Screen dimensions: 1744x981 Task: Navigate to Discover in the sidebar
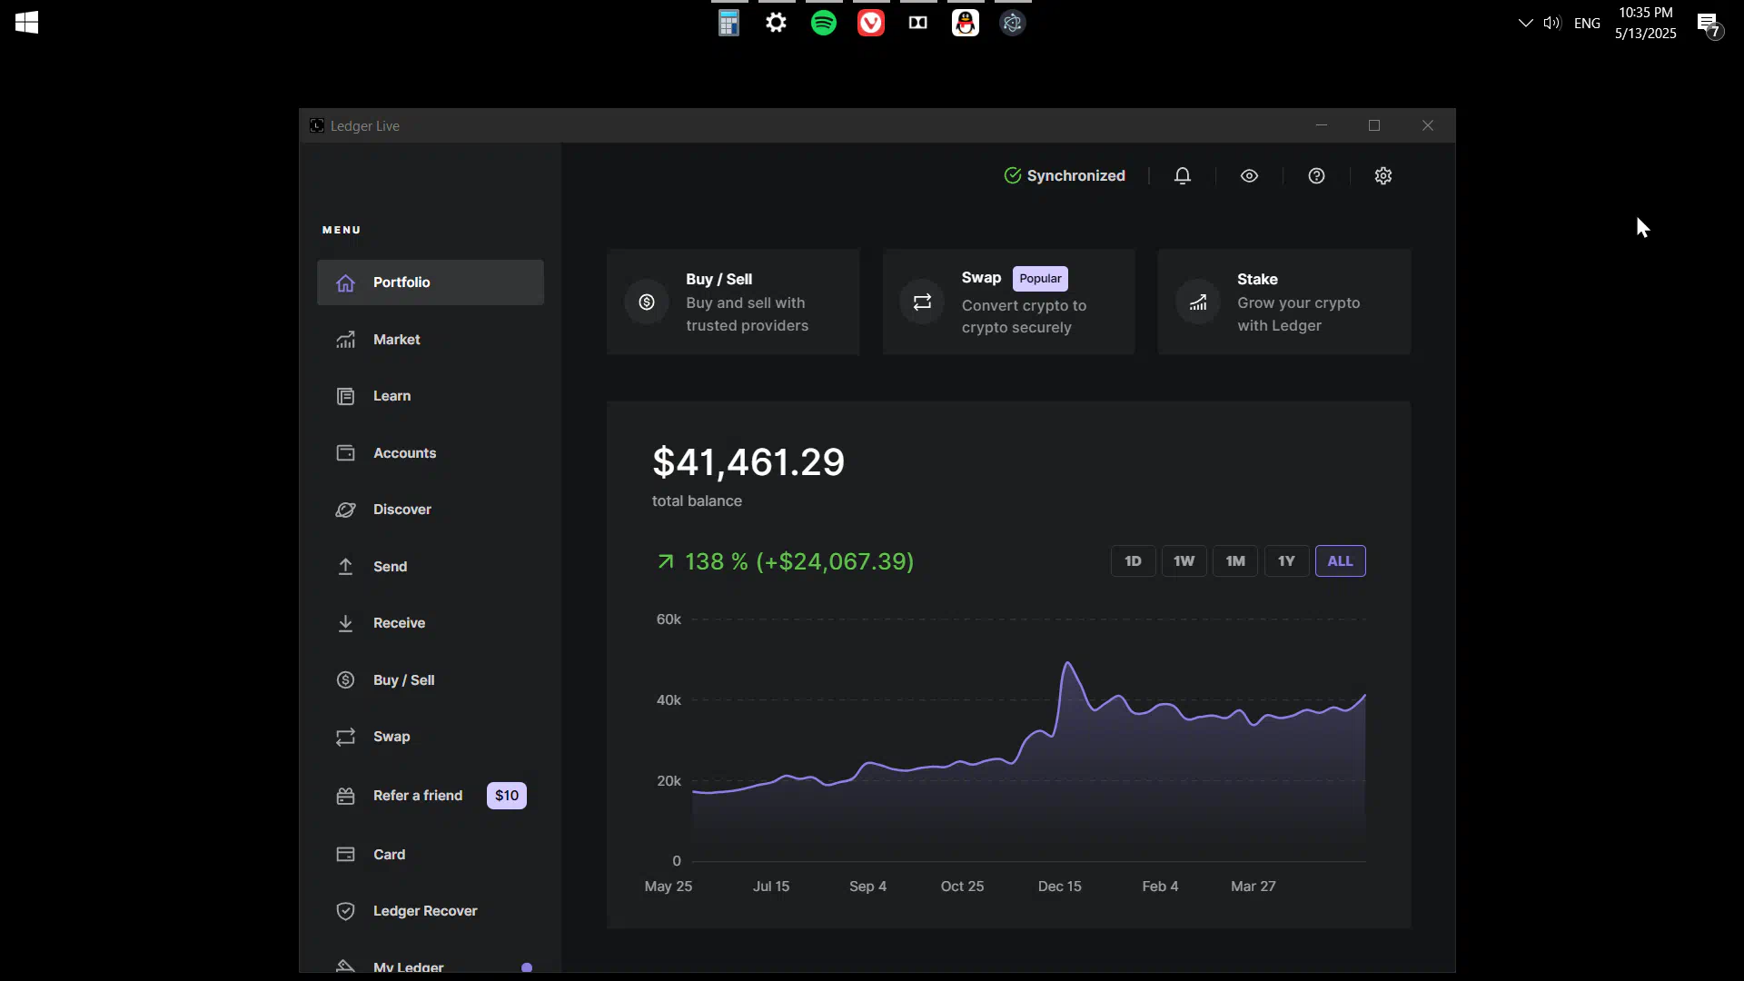[431, 510]
